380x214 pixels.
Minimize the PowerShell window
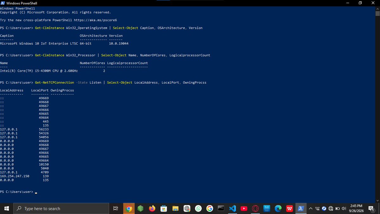[x=348, y=3]
